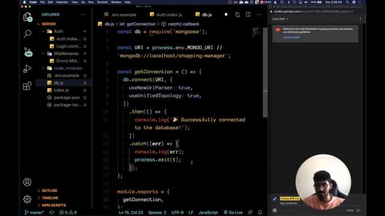
Task: Click Spaces: 2 indentation setting
Action: click(157, 212)
